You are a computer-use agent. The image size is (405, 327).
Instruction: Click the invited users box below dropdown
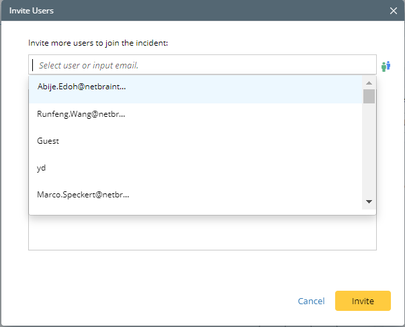coord(201,233)
